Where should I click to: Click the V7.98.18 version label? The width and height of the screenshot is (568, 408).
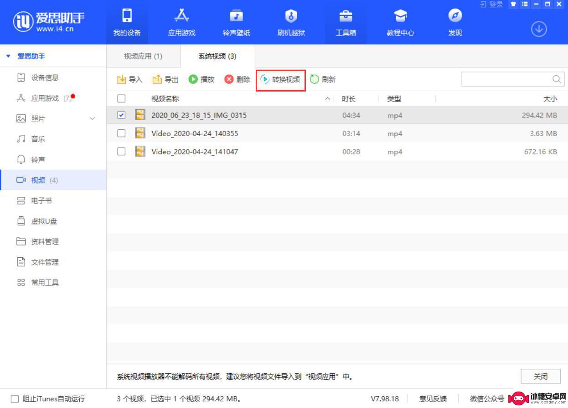click(x=385, y=398)
